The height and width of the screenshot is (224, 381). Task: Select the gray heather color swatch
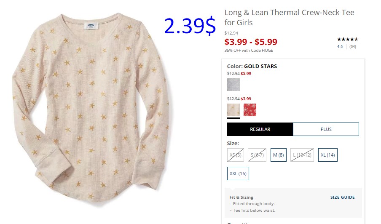click(233, 85)
